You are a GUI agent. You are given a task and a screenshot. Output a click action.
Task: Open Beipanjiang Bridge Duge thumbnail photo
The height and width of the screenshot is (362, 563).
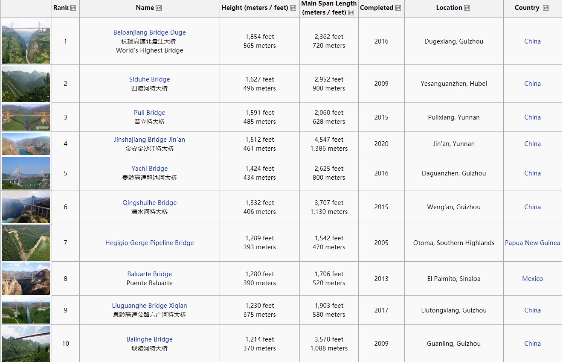(x=26, y=41)
